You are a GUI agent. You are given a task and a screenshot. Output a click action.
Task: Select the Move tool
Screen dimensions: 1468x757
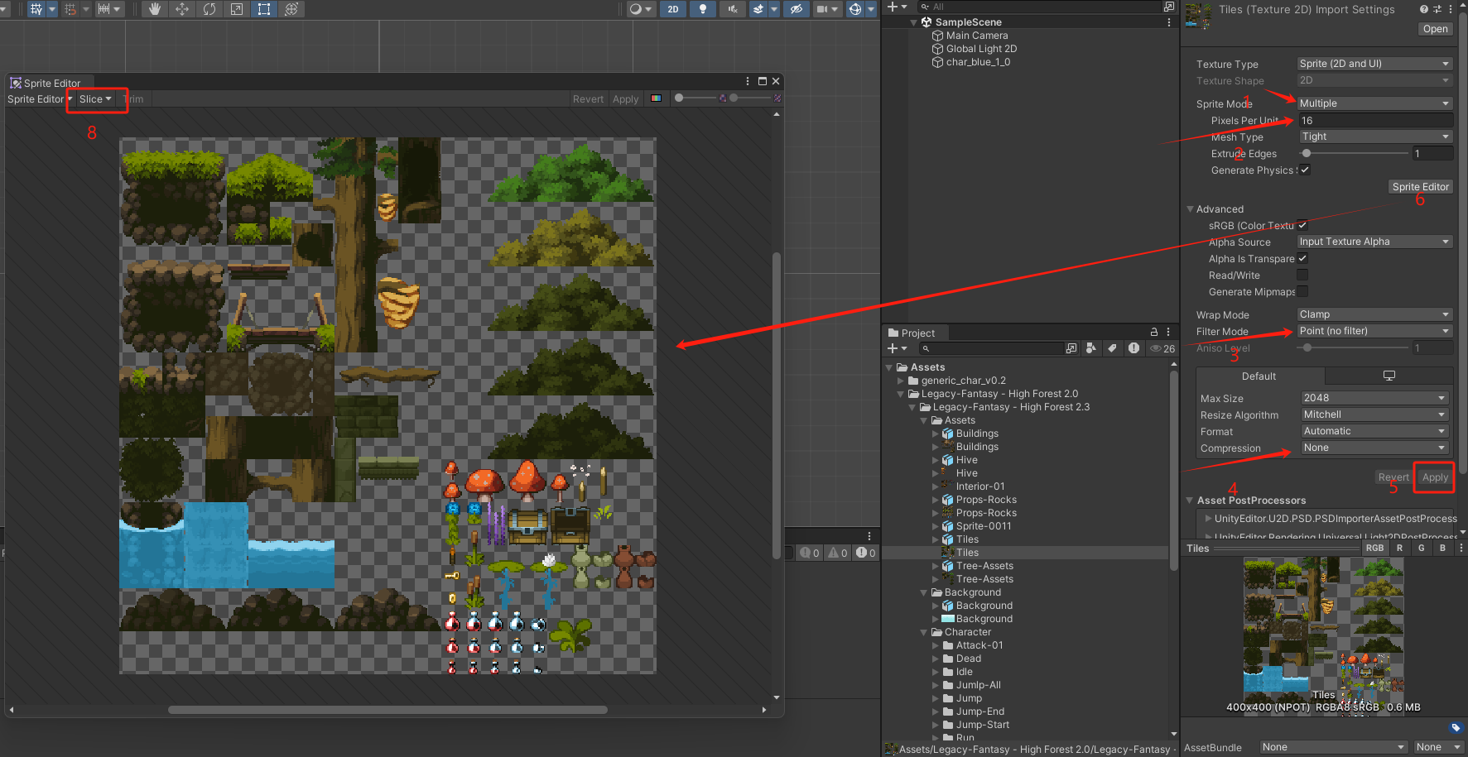point(182,9)
